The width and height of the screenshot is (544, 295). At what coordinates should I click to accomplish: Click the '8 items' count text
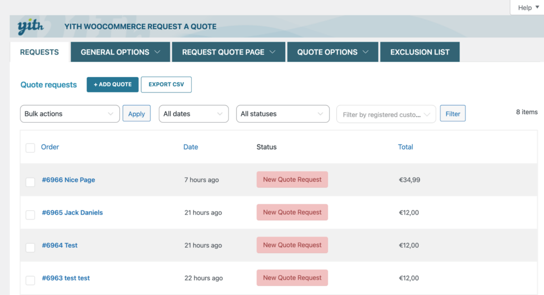[x=526, y=112]
